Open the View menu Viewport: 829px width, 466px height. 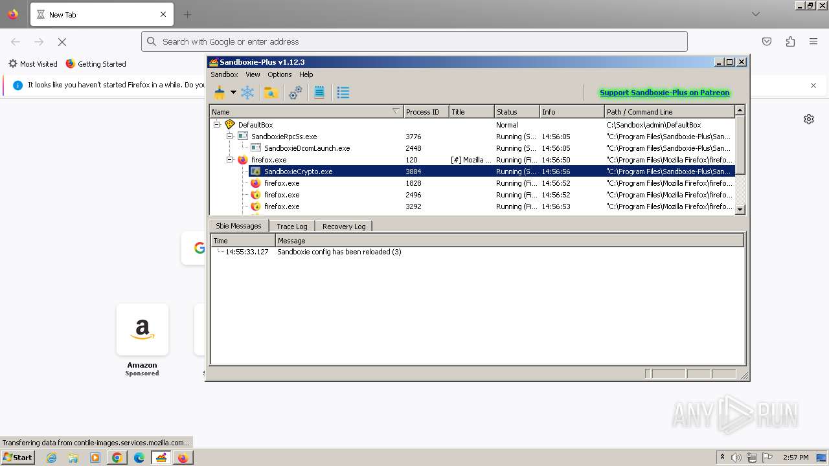point(253,74)
